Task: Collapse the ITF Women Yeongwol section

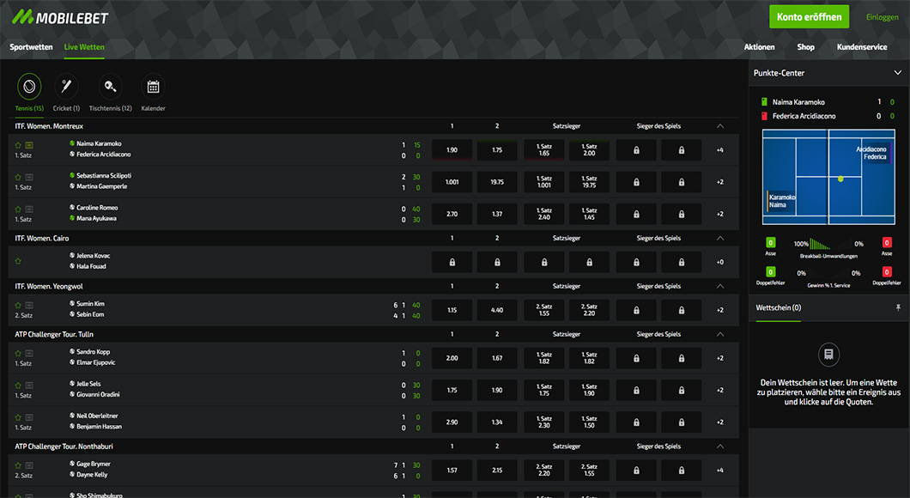Action: (x=720, y=286)
